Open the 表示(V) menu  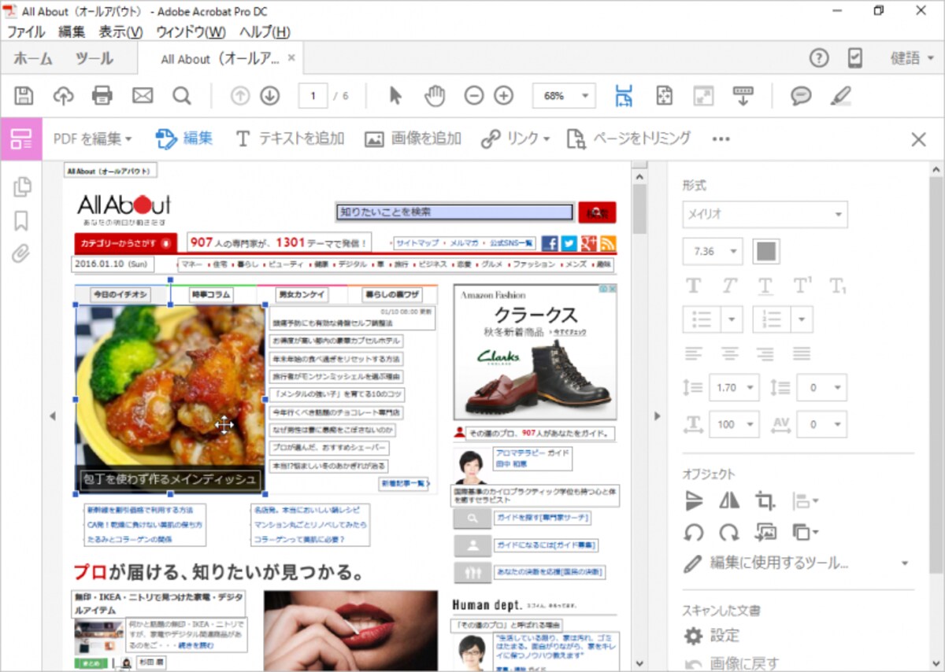coord(120,32)
